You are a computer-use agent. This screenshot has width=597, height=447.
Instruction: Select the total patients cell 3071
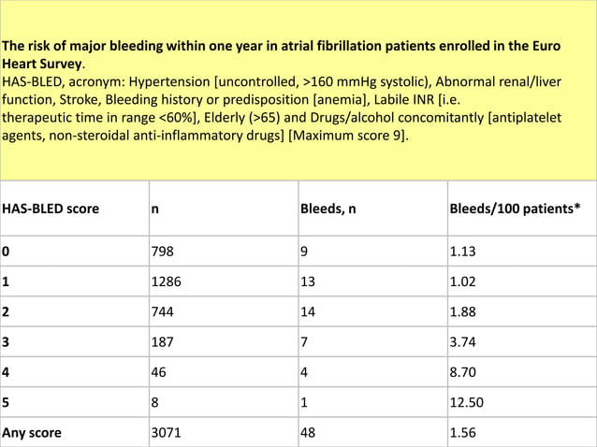pos(224,433)
